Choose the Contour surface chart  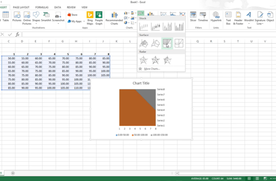click(167, 43)
